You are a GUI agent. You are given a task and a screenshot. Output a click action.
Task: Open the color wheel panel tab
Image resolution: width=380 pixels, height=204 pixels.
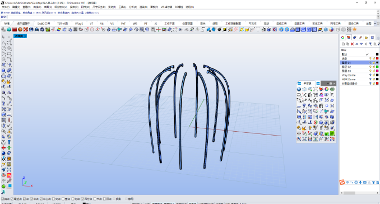(x=342, y=38)
